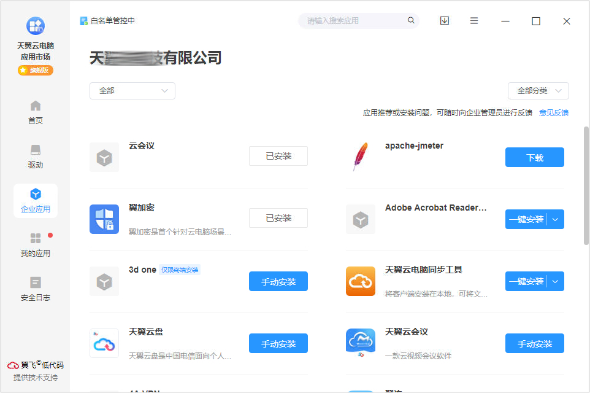Image resolution: width=590 pixels, height=393 pixels.
Task: Click 手动安装 for 天翼云盘
Action: (278, 344)
